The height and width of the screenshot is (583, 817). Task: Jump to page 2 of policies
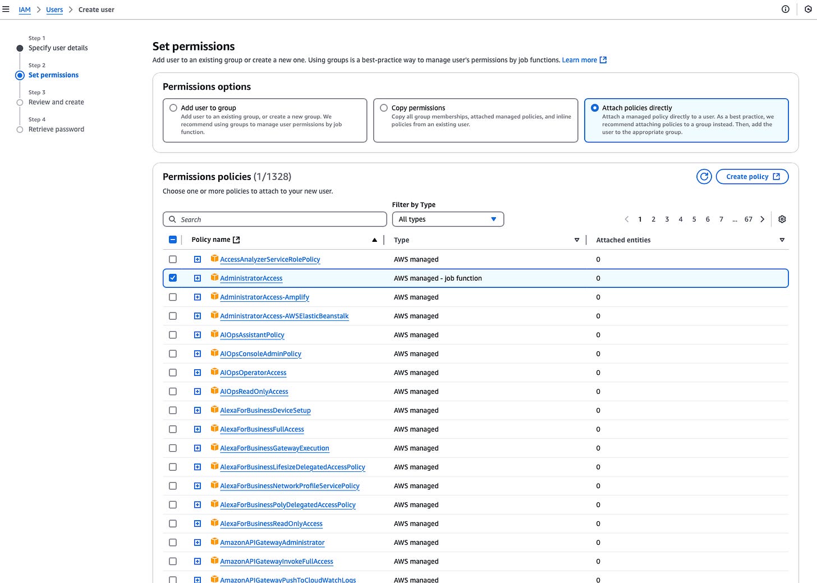coord(653,219)
